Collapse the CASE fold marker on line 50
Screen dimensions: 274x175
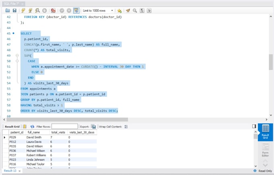tap(17, 61)
